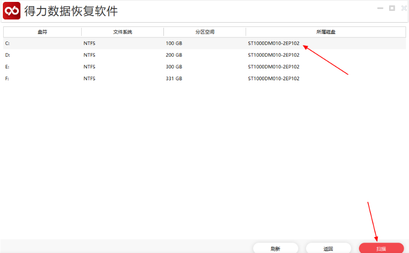
Task: Maximize the data recovery window
Action: point(392,8)
